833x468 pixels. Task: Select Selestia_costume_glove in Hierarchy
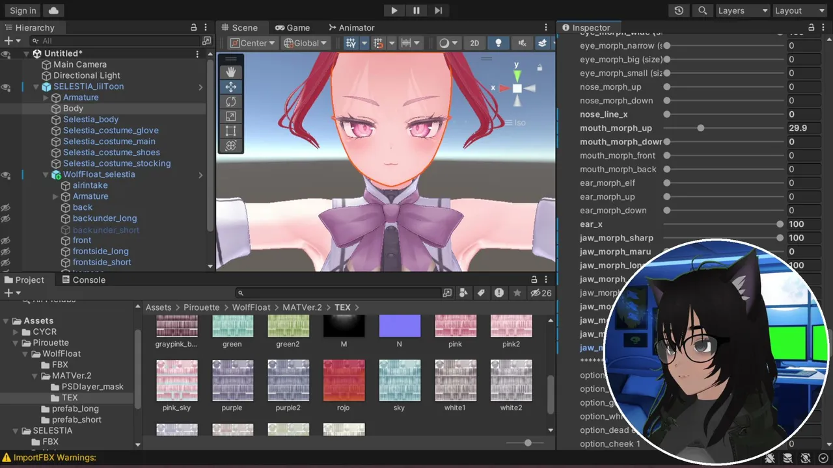coord(111,130)
